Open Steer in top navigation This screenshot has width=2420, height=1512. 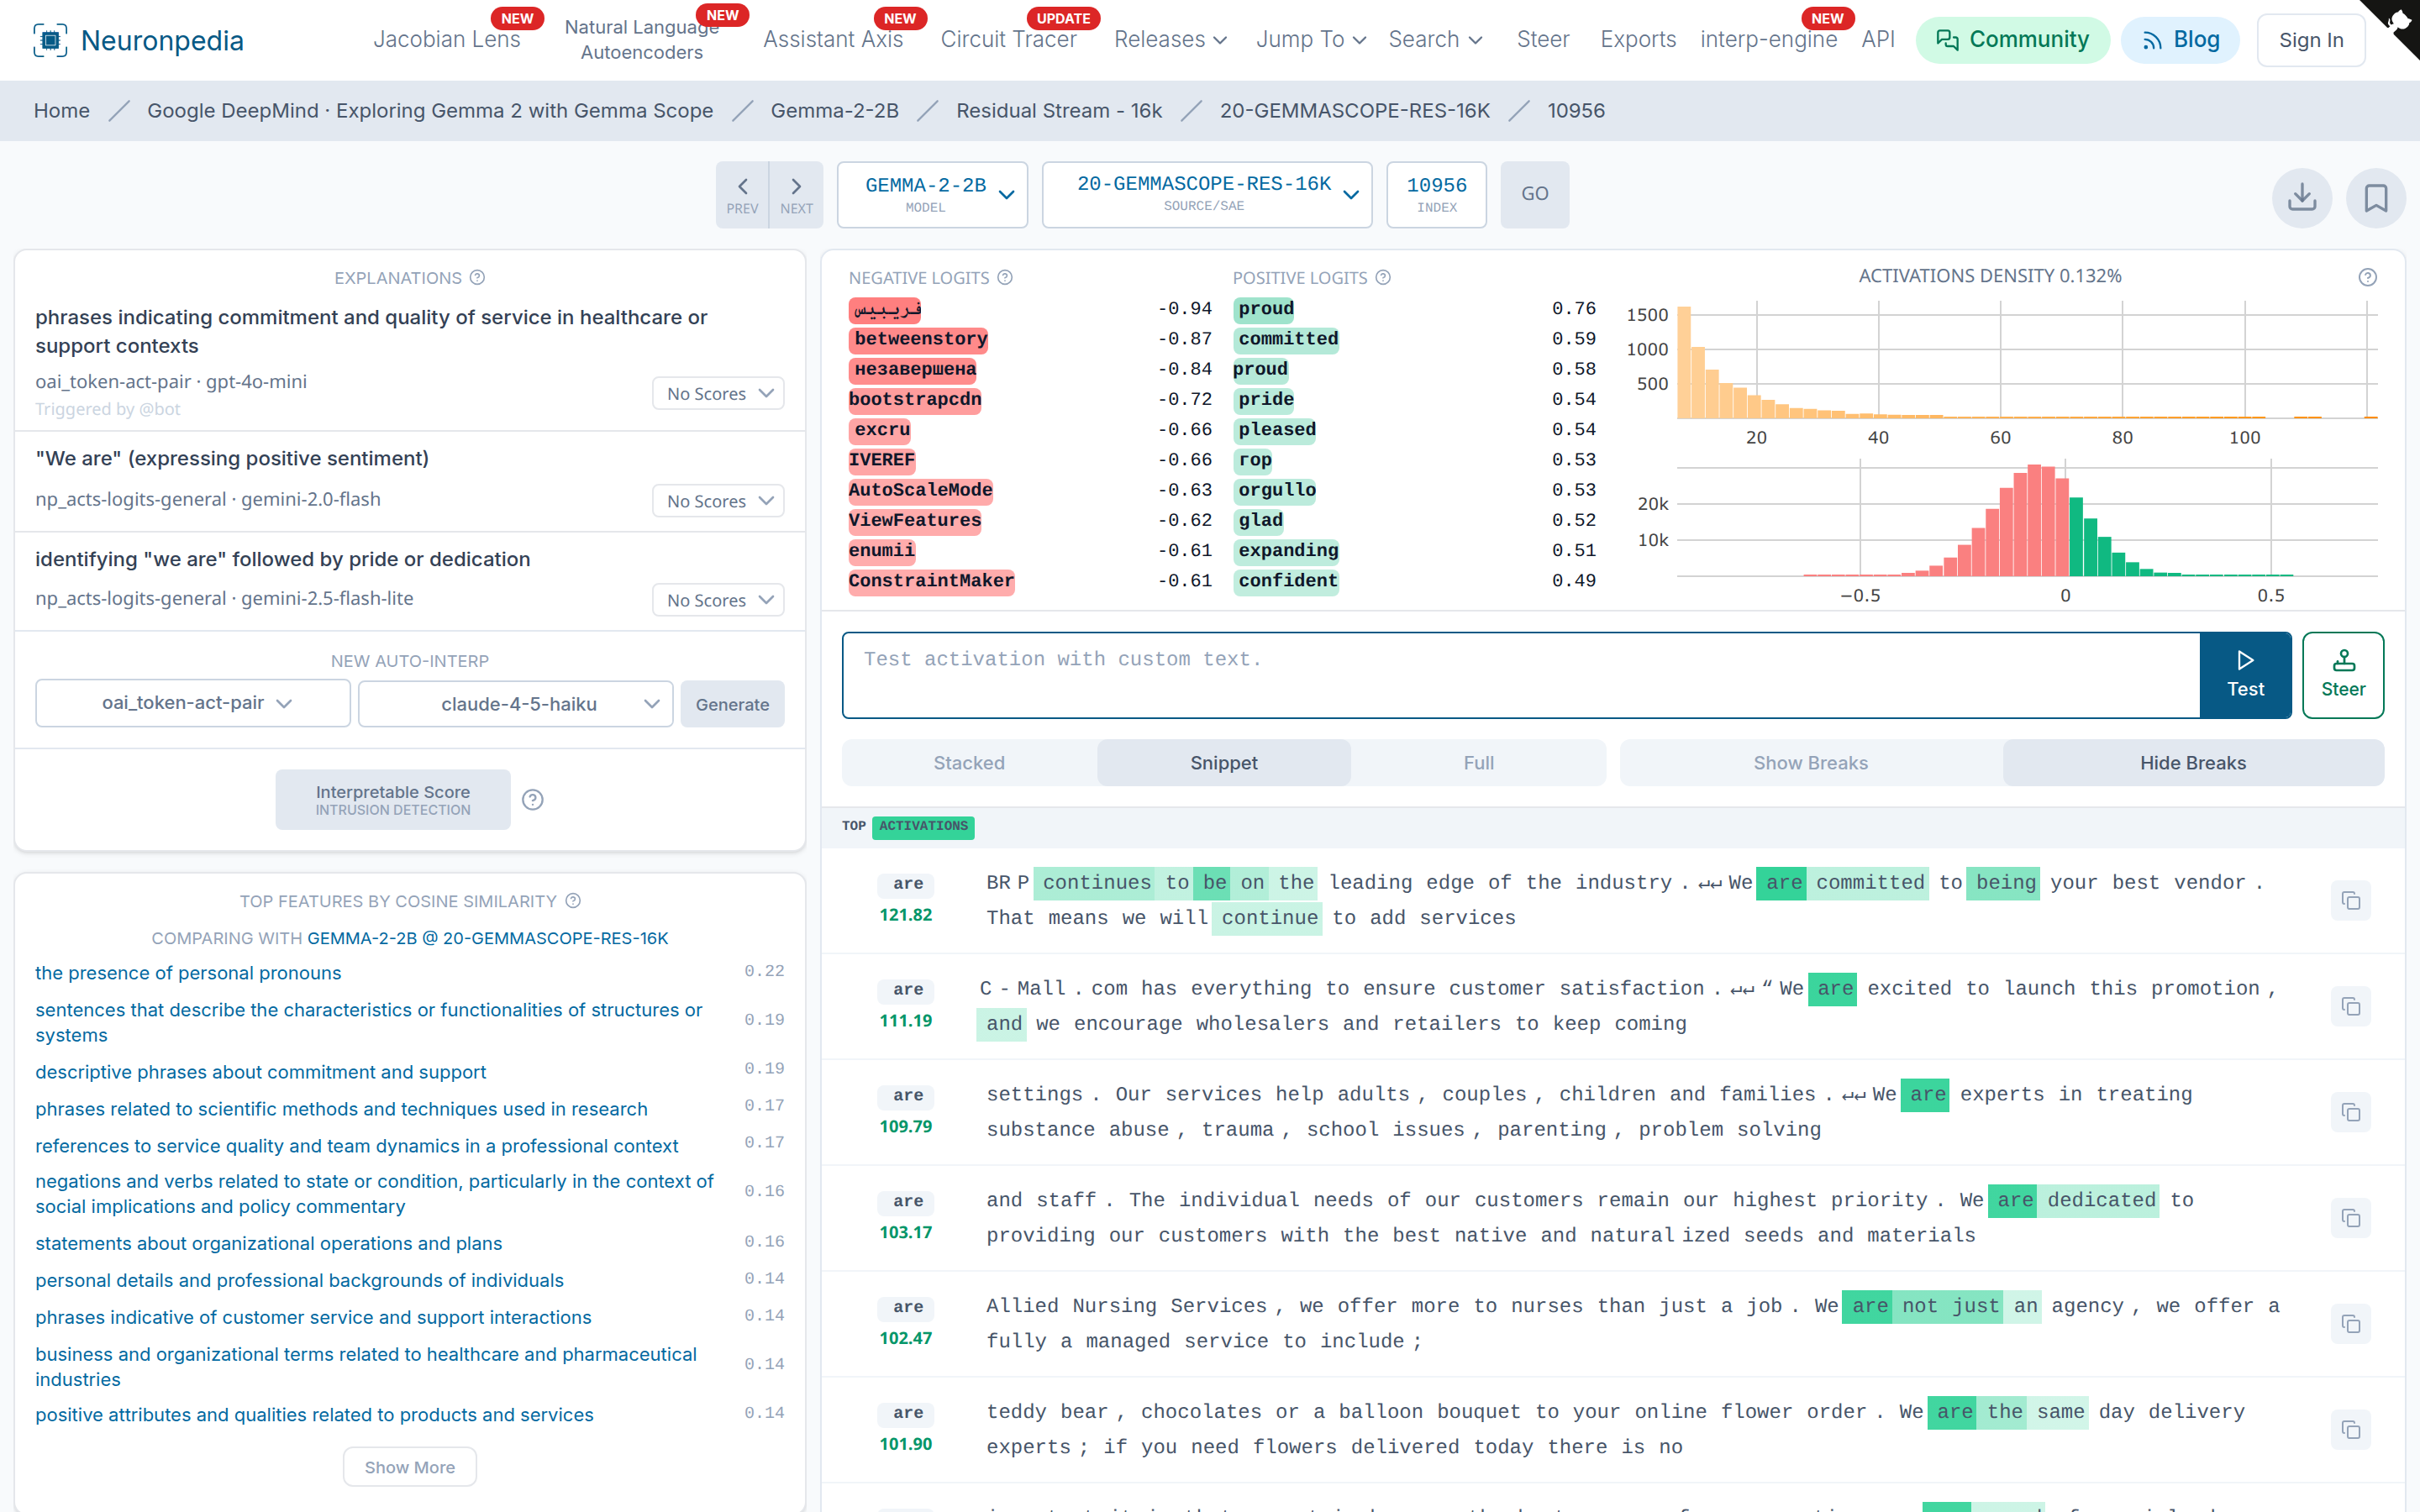[x=1543, y=39]
